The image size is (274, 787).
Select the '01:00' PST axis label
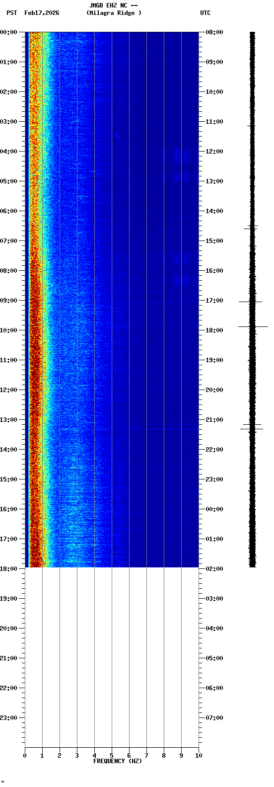[8, 62]
